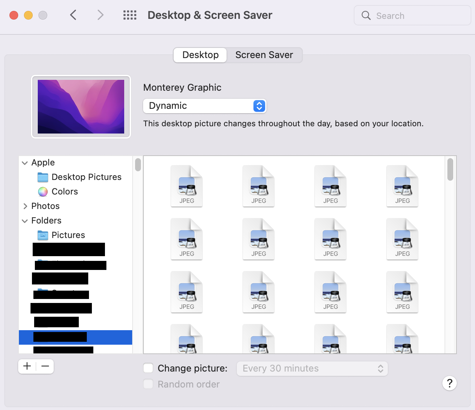Screen dimensions: 475x410
Task: Click the help question mark icon
Action: (x=449, y=383)
